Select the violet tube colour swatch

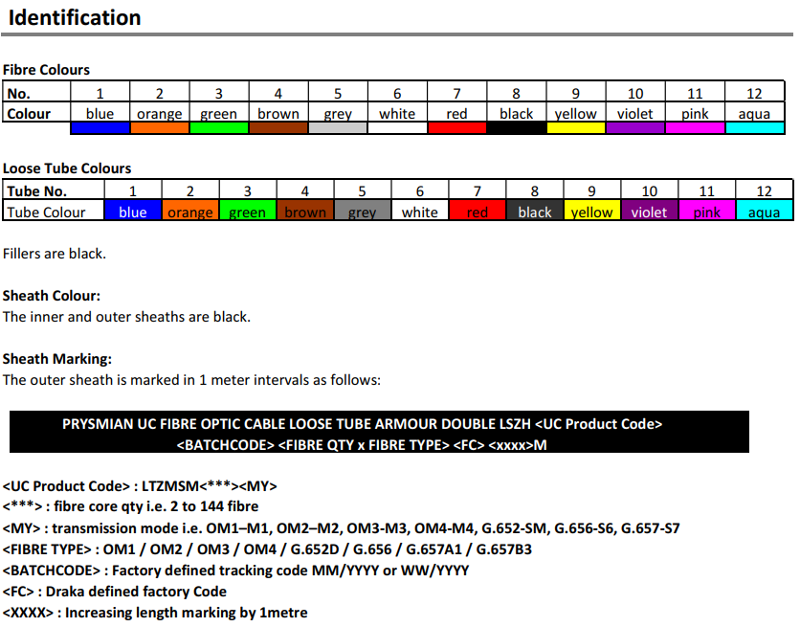click(x=649, y=212)
